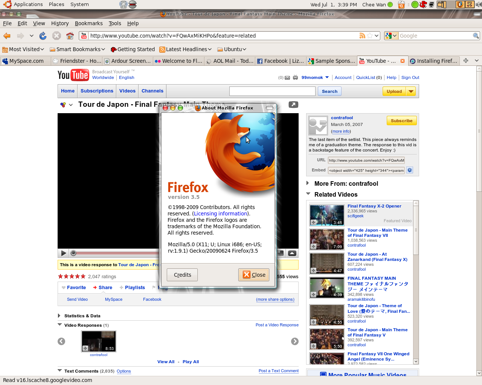
Task: Open the Subscriptions tab on YouTube
Action: click(x=97, y=91)
